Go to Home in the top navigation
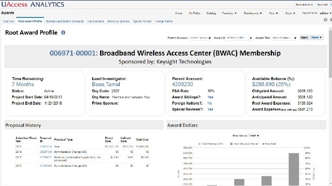332x186 pixels. (x=179, y=13)
